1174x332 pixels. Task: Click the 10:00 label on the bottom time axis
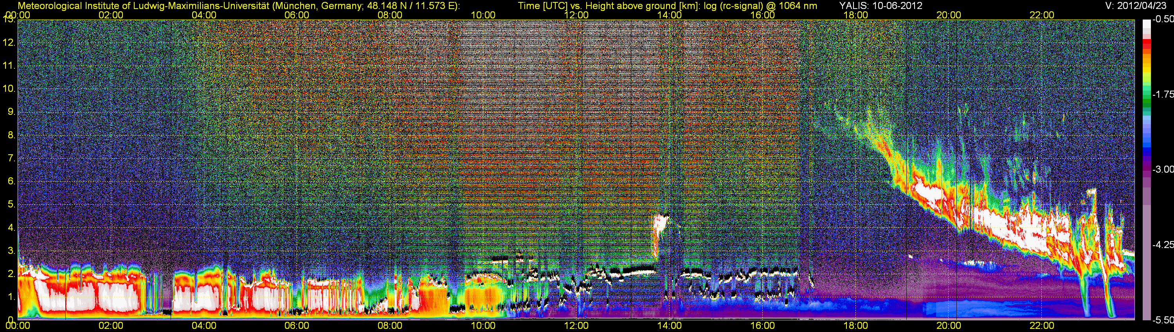click(x=483, y=326)
